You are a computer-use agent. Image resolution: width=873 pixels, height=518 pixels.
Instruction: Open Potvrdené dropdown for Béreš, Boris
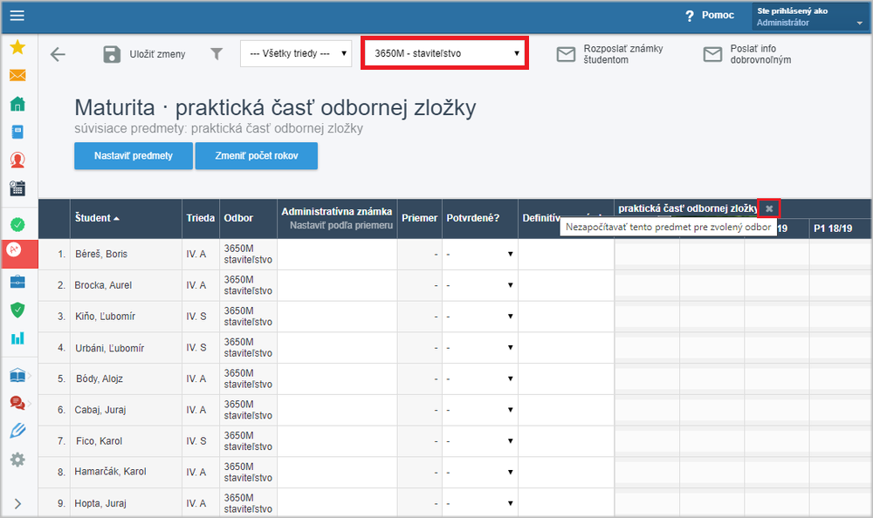pyautogui.click(x=480, y=254)
